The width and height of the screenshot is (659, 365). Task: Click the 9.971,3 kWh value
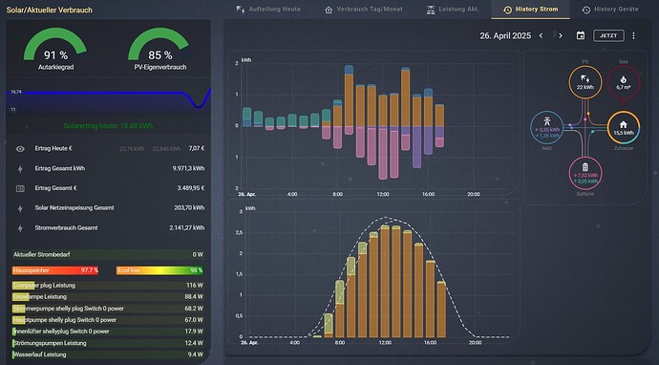tap(188, 168)
